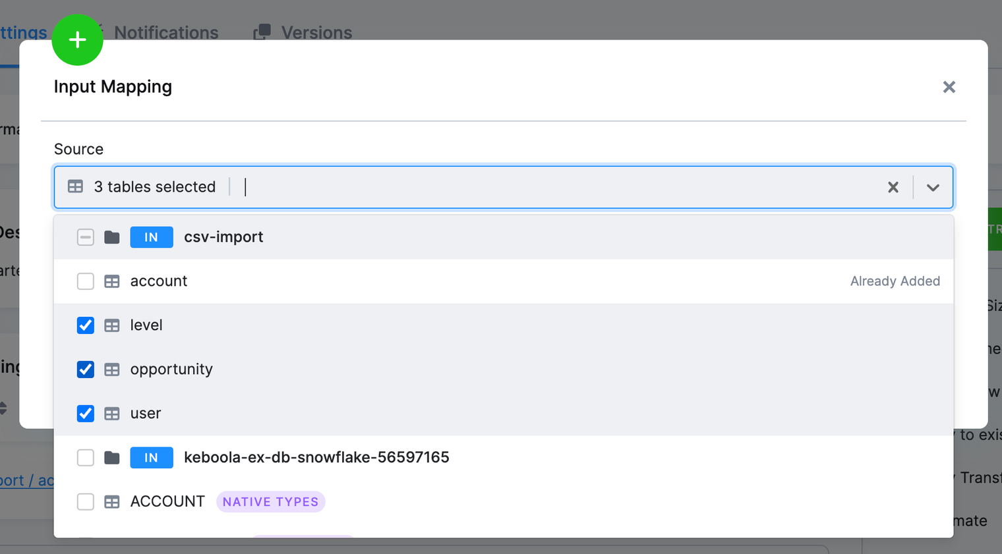Select the csv-import bucket name

[x=223, y=237]
